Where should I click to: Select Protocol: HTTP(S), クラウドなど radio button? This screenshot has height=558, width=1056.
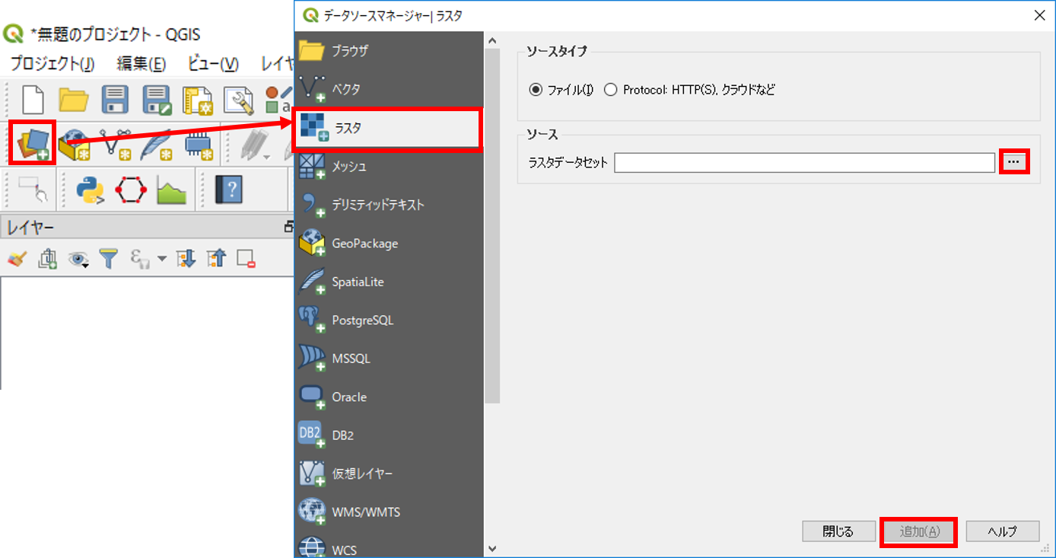coord(610,90)
